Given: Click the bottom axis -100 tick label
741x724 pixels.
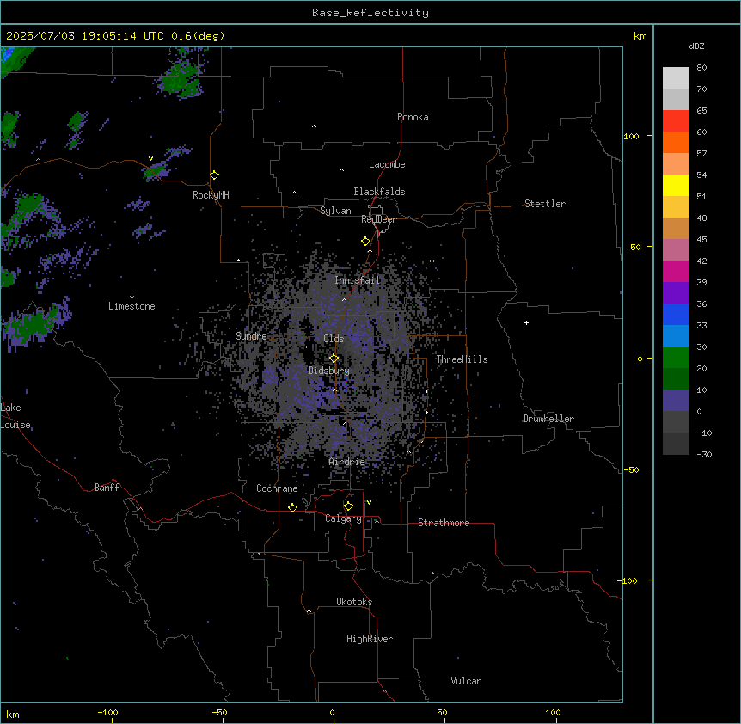Looking at the screenshot, I should (107, 712).
